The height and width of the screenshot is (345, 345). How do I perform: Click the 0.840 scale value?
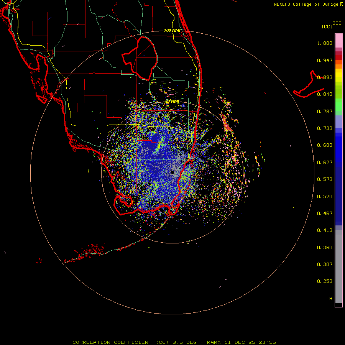(325, 94)
